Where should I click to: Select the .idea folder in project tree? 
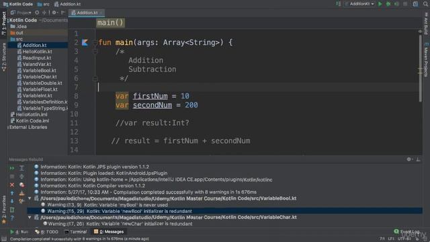18,26
